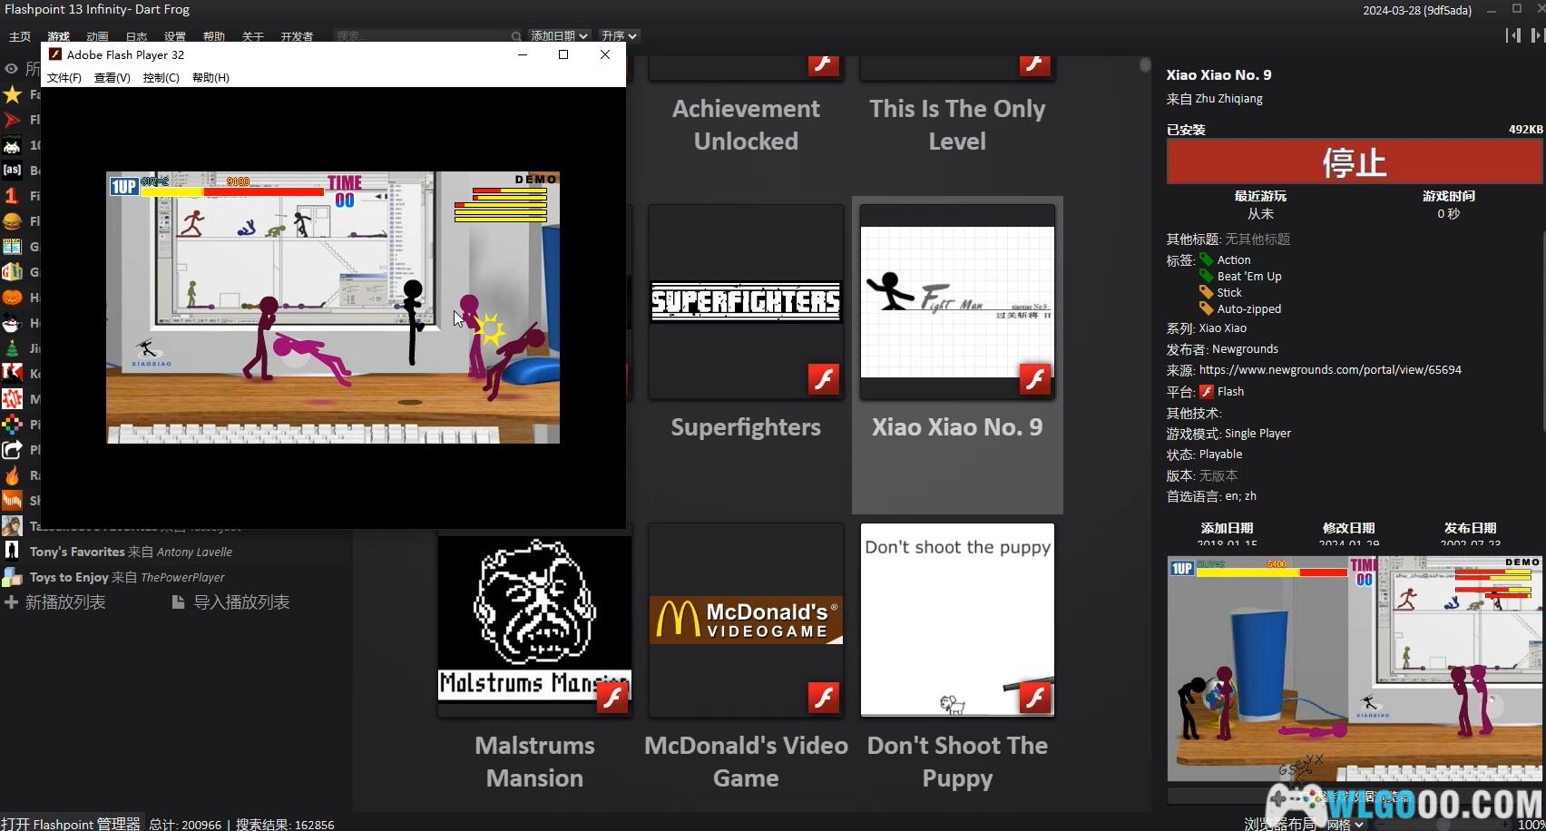
Task: Click the import playlist file icon
Action: point(179,602)
